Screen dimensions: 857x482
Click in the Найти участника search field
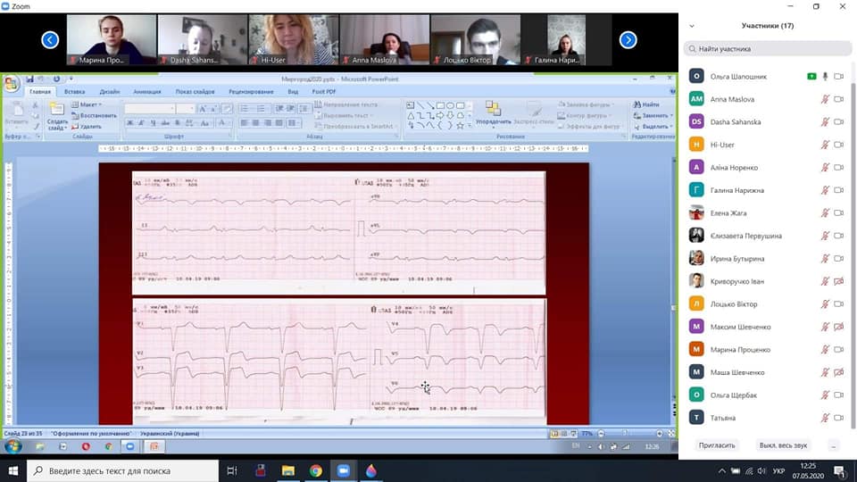pos(768,49)
